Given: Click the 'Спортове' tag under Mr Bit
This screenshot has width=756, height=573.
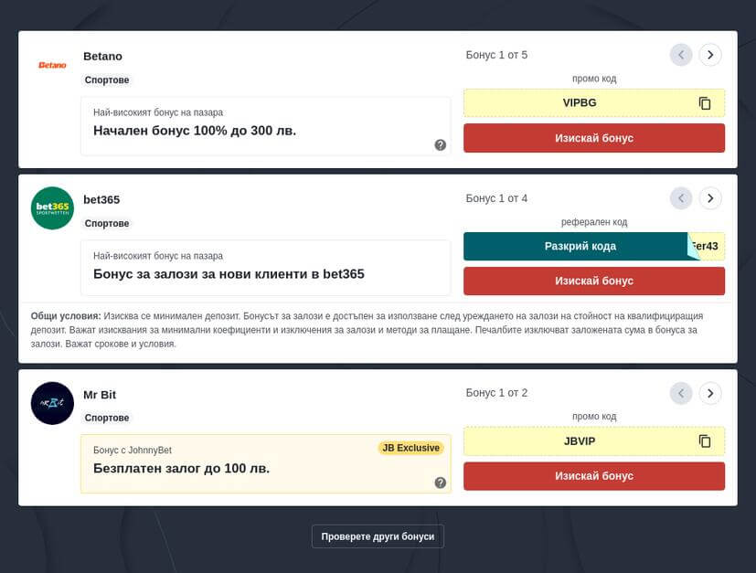Looking at the screenshot, I should [107, 418].
